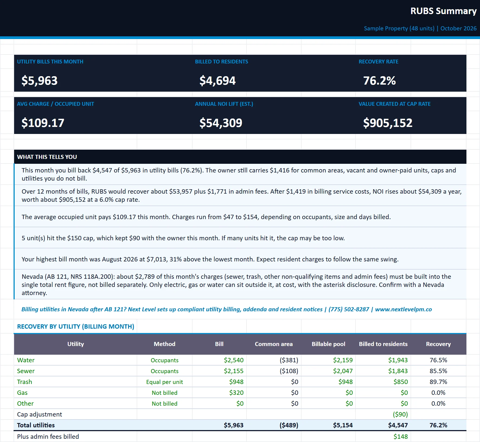Select the Billed to residents column header
This screenshot has width=480, height=442.
[x=383, y=344]
